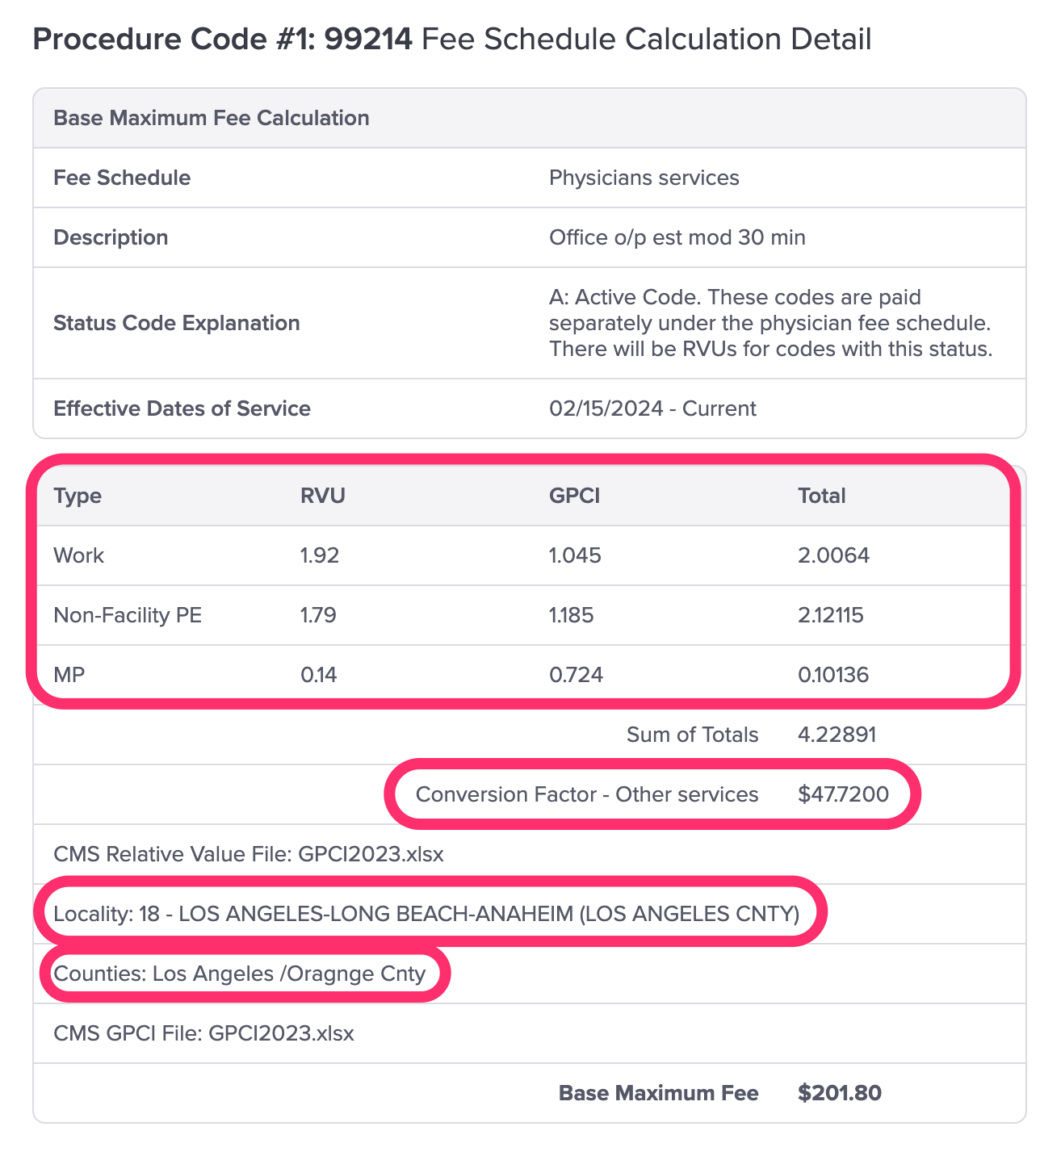Click the Physicians services fee schedule value

pos(644,178)
